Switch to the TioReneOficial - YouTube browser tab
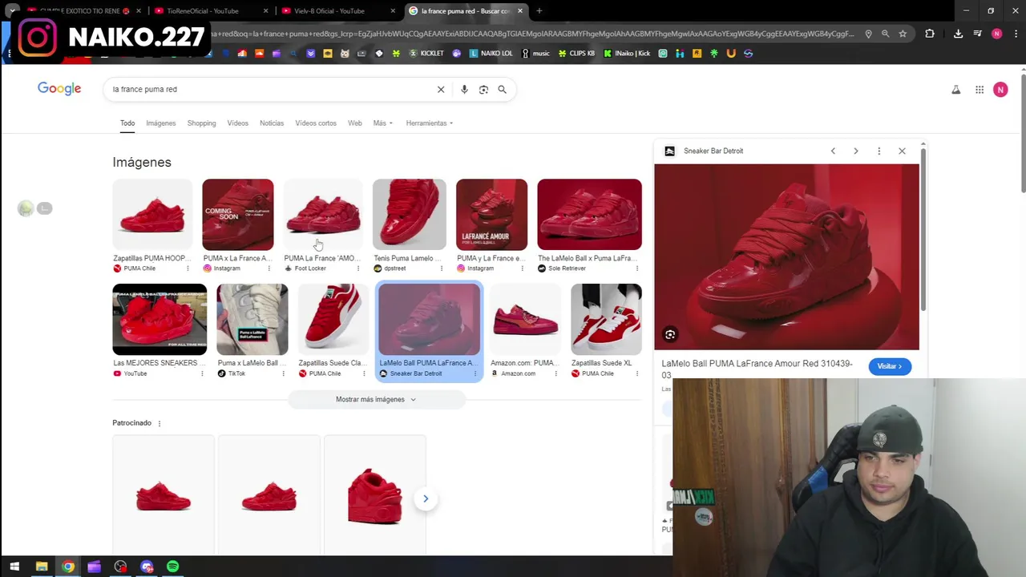The height and width of the screenshot is (577, 1026). (209, 10)
